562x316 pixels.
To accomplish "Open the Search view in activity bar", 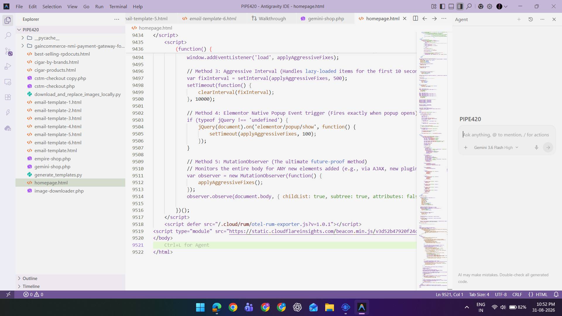I will tap(8, 36).
